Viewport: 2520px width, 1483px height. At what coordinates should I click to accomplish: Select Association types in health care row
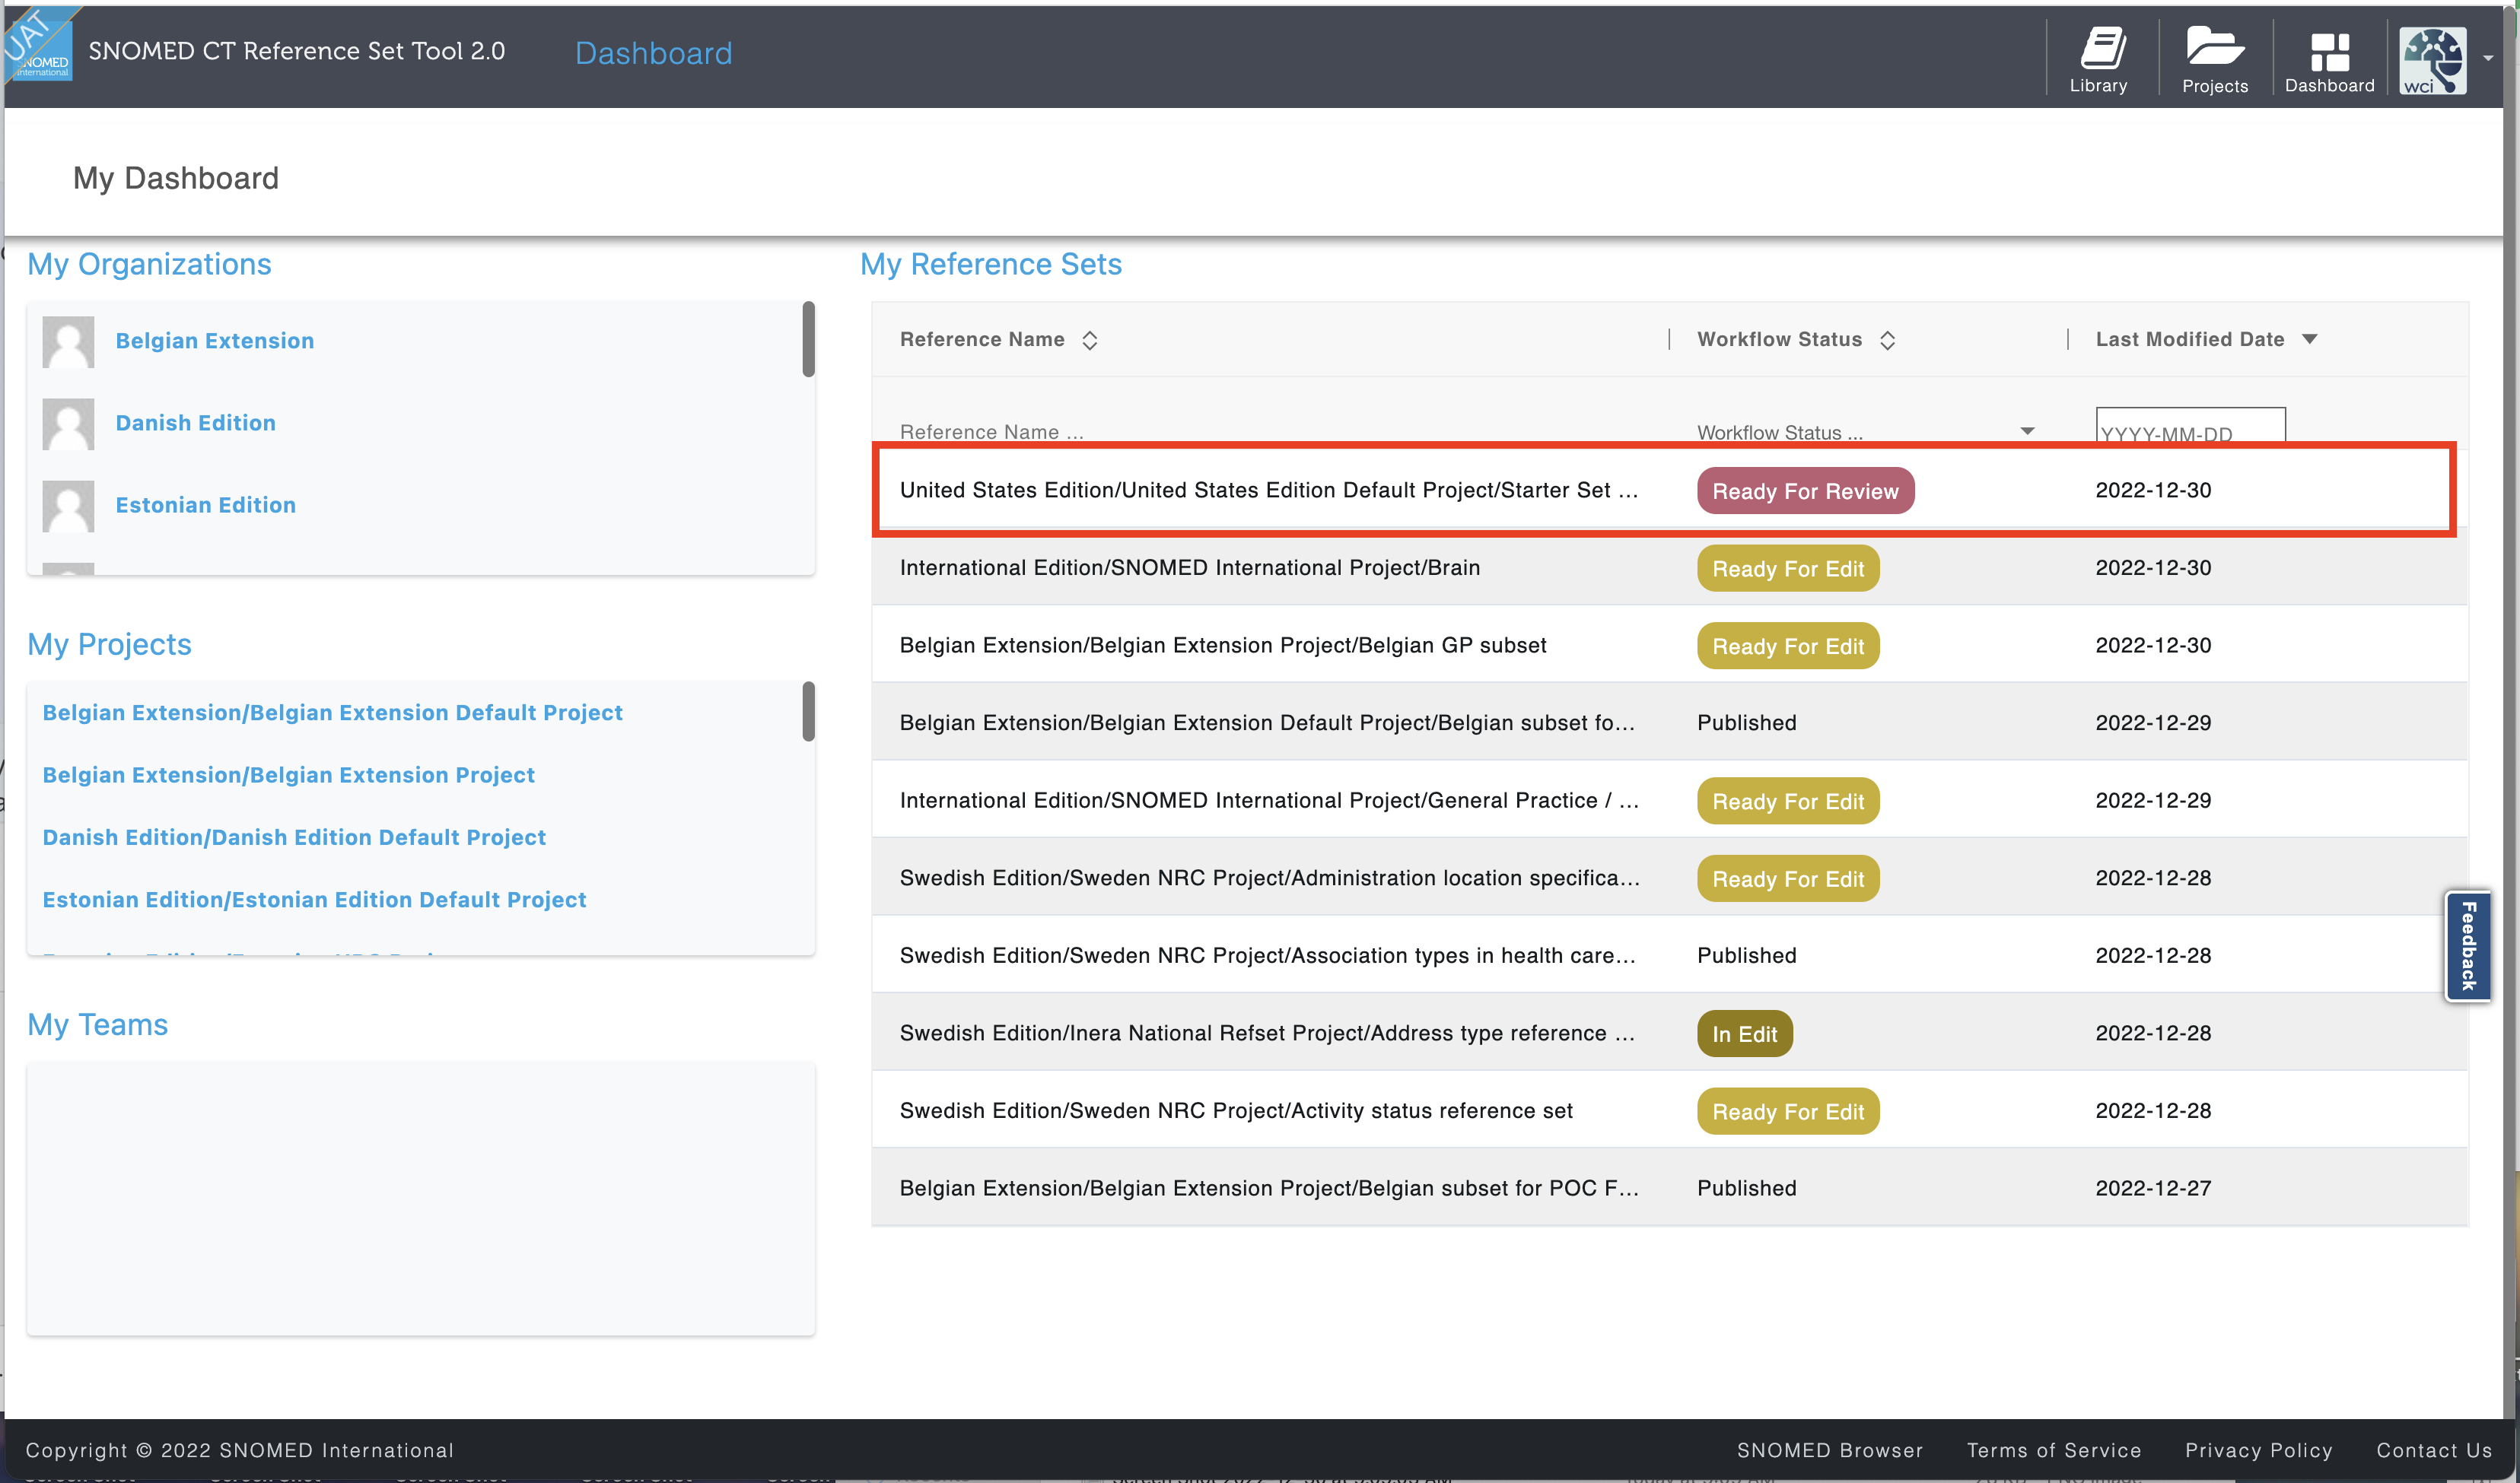[x=1669, y=955]
